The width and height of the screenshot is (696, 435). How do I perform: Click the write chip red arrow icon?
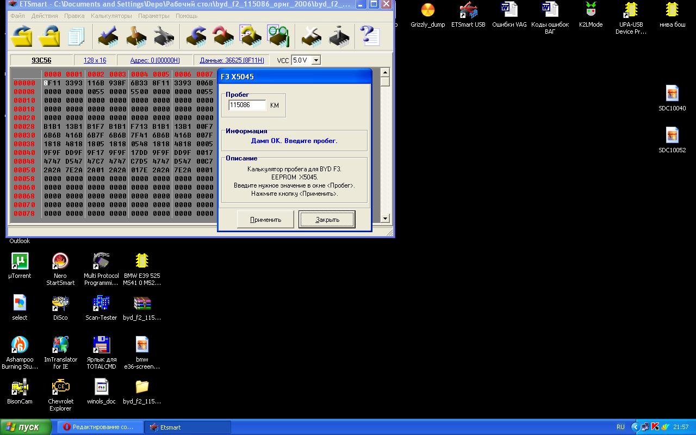[223, 36]
